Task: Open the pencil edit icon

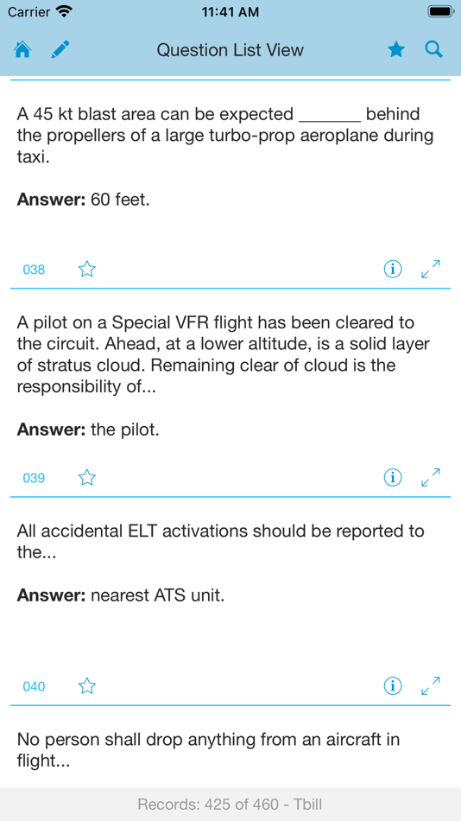Action: coord(60,50)
